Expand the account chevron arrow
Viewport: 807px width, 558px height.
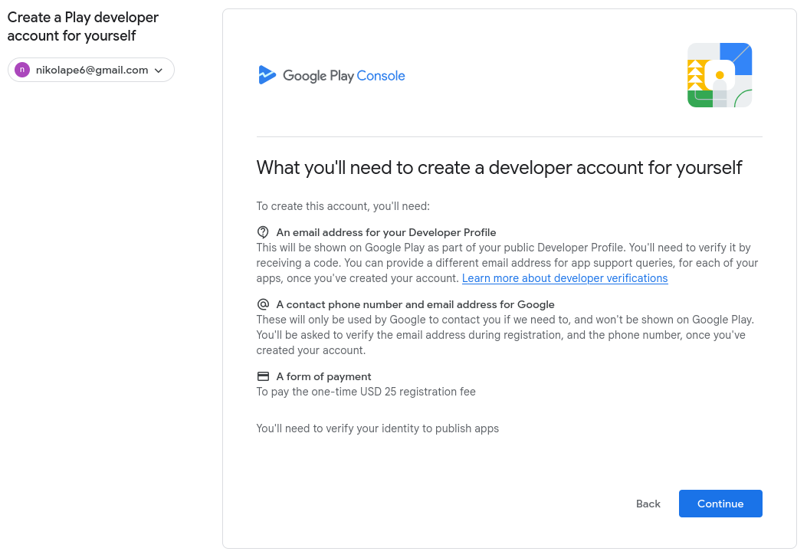[159, 71]
